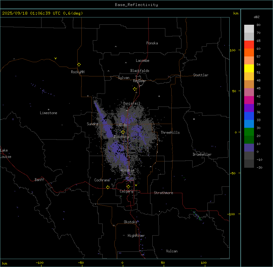This screenshot has height=267, width=273.
Task: Select the diamond marker beneath Cochrane label
Action: click(x=108, y=187)
